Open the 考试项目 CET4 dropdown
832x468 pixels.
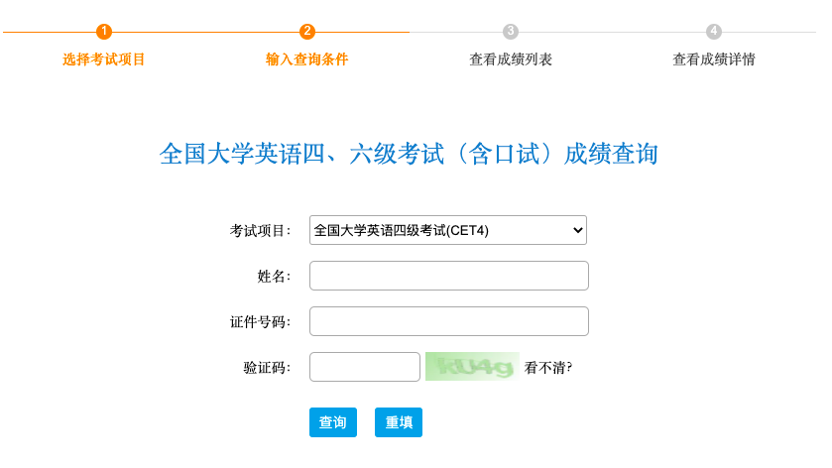[x=448, y=230]
